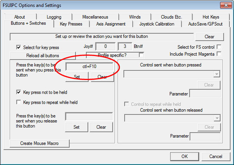Toggle Key press not to be held

[x=18, y=92]
